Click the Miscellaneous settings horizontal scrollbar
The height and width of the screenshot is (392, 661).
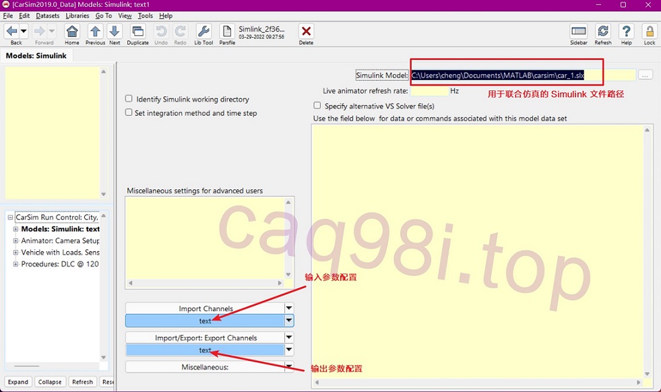click(x=205, y=284)
